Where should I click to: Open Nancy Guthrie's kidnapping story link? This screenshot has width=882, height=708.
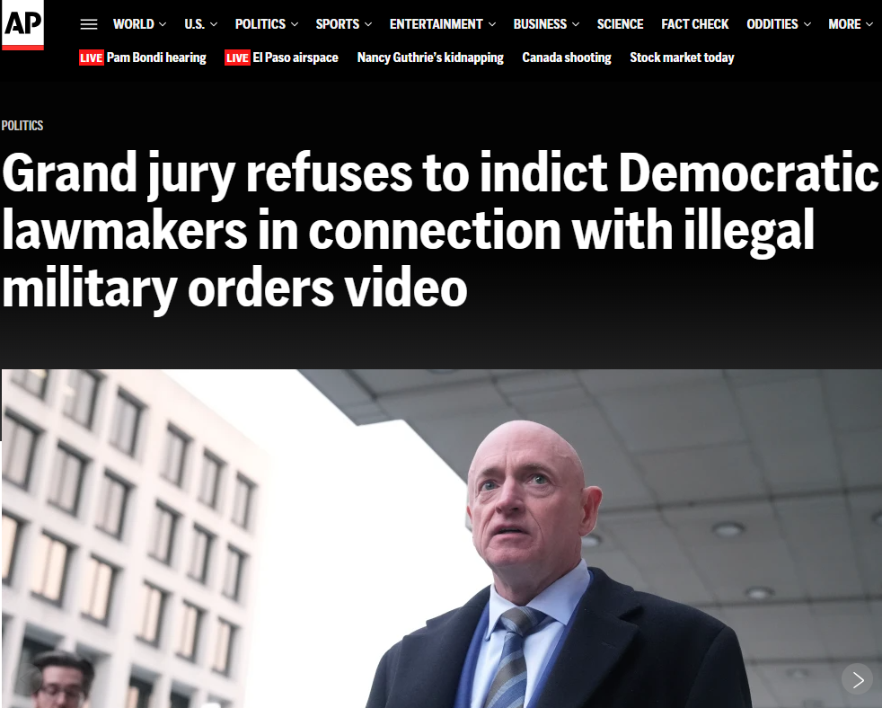430,58
